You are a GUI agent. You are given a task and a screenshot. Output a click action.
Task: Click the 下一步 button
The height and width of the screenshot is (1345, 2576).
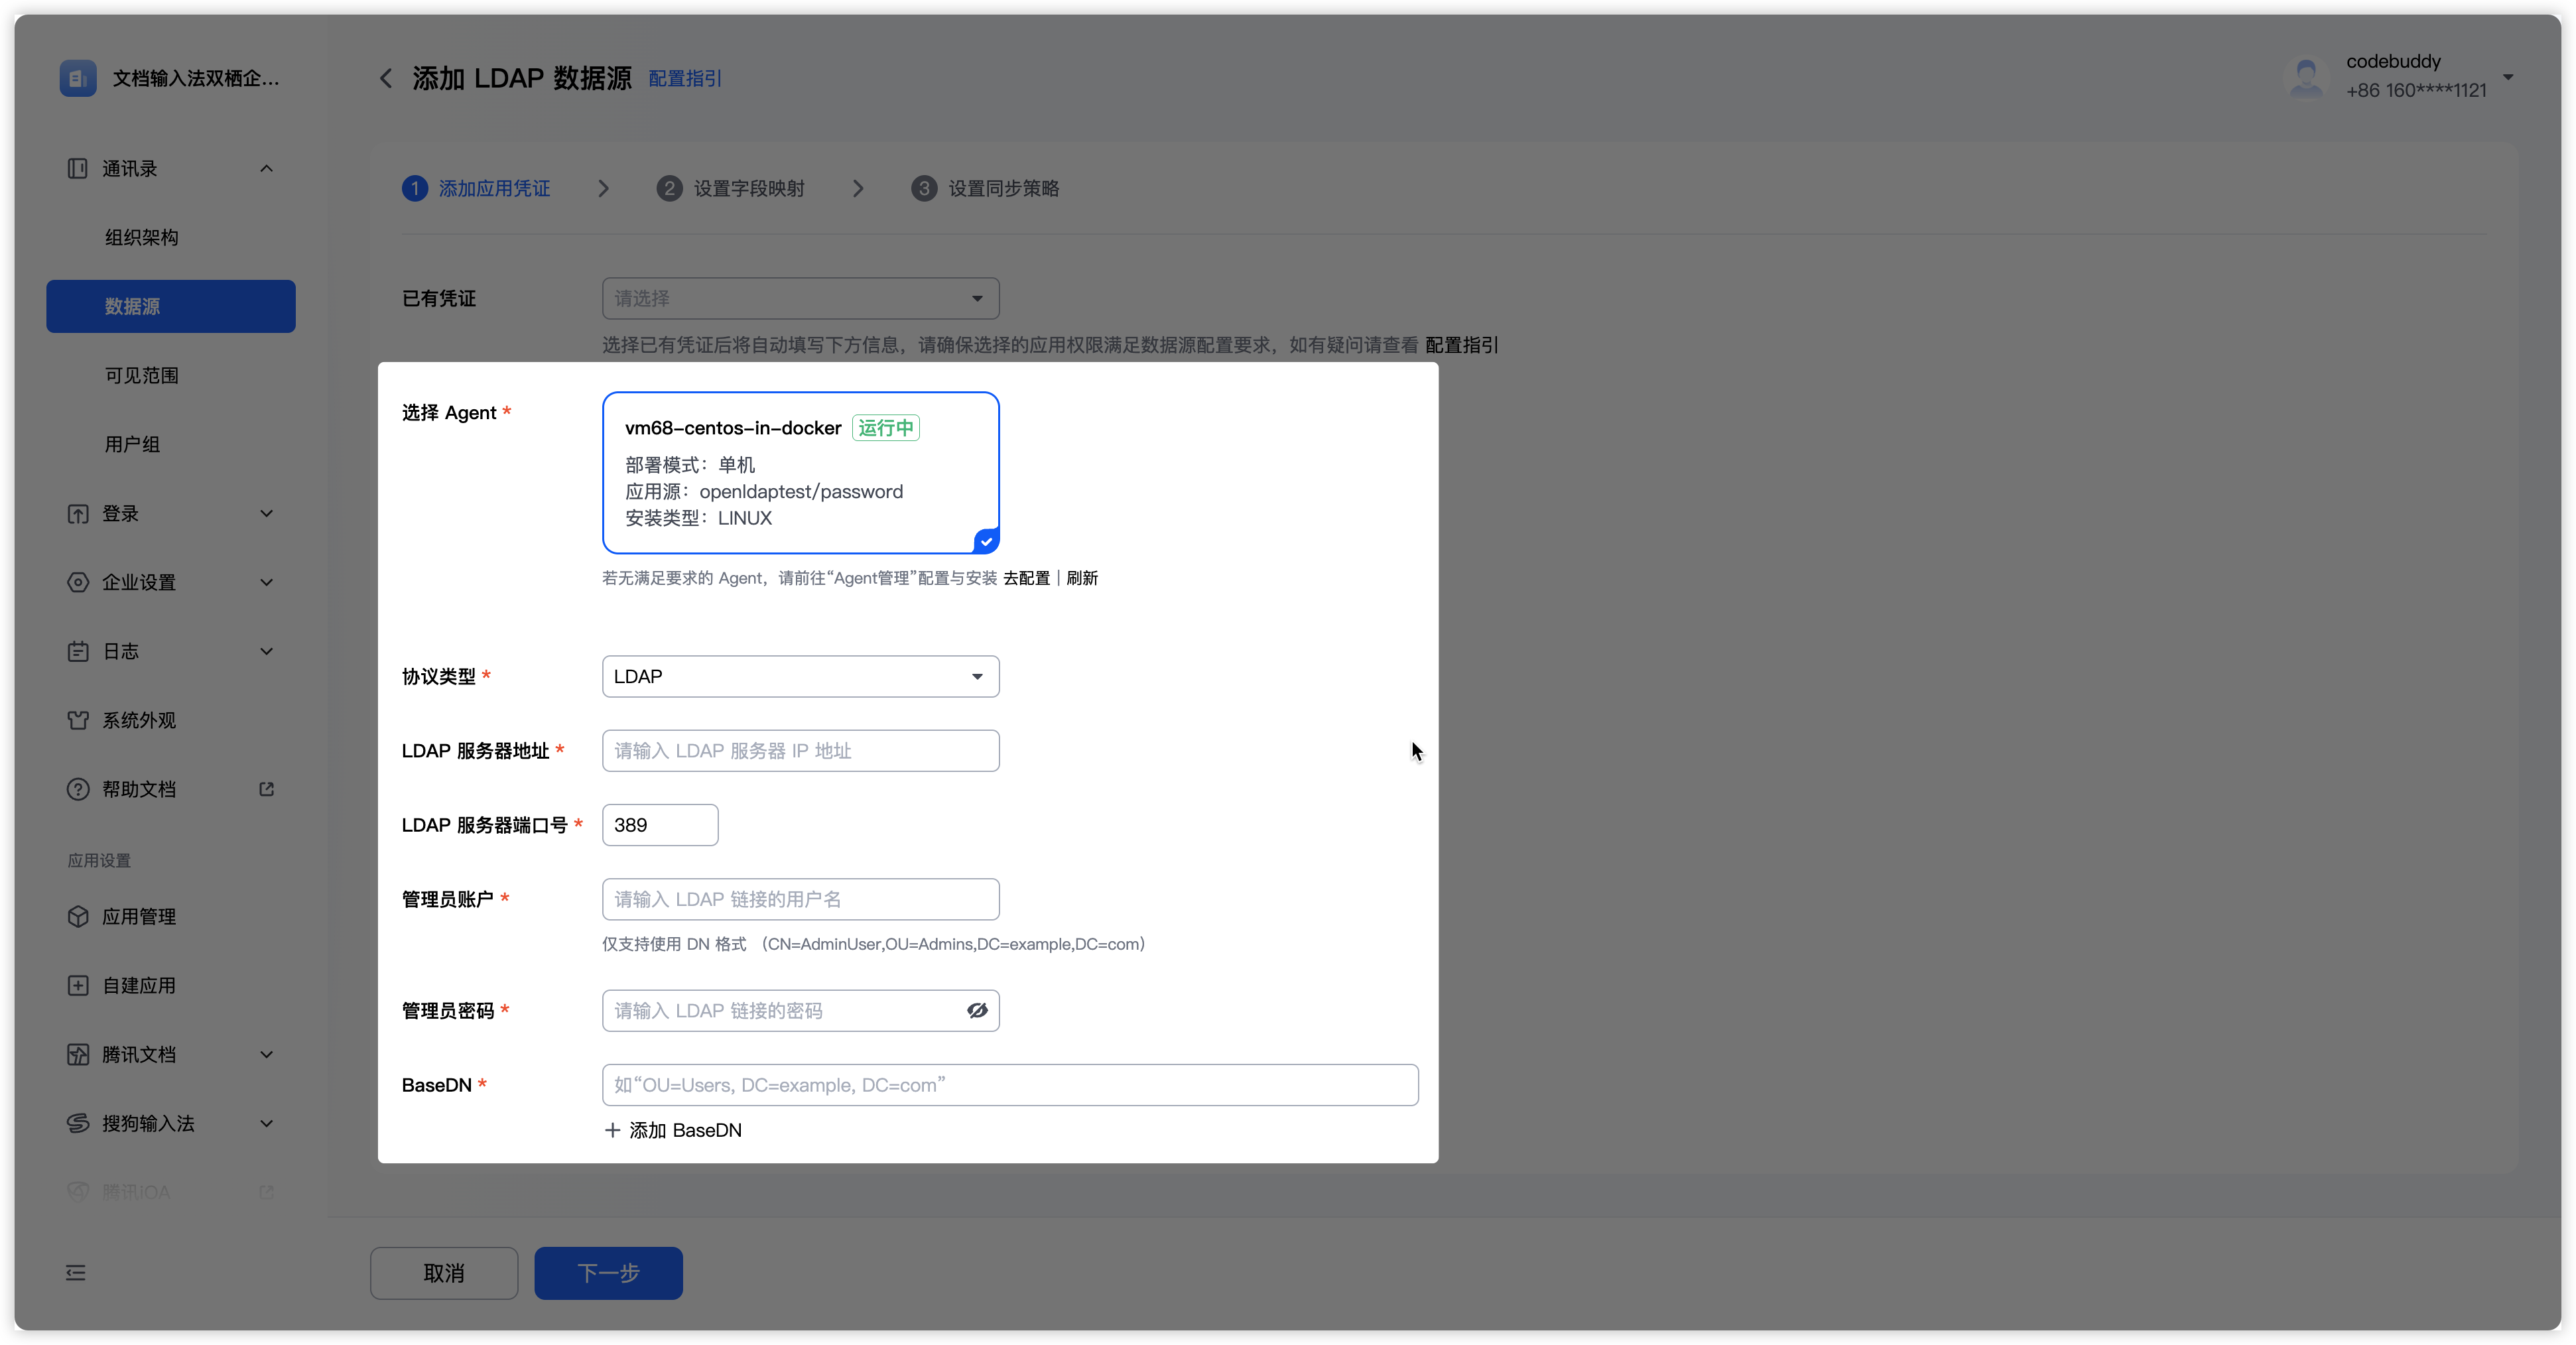click(x=608, y=1273)
